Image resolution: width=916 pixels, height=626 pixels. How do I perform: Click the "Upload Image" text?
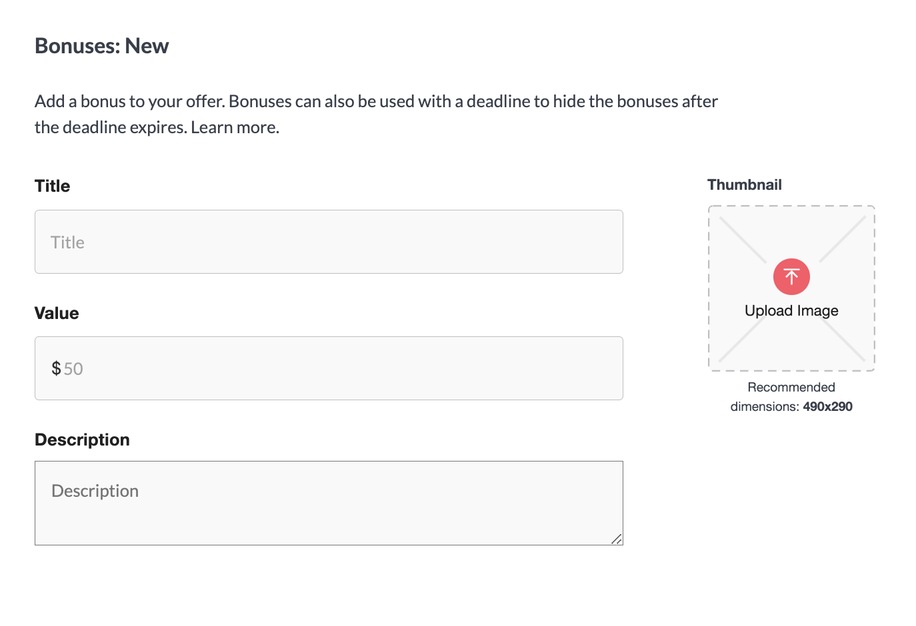(791, 311)
